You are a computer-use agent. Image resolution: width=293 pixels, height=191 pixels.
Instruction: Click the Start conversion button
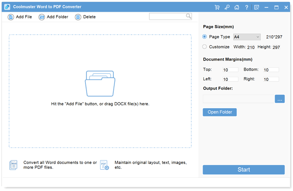click(244, 170)
